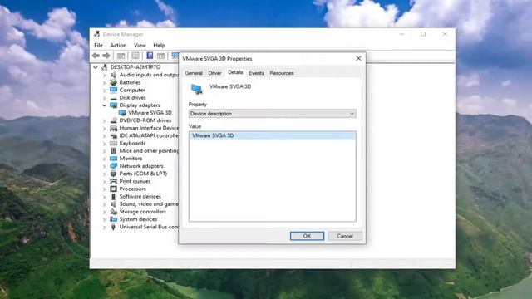The width and height of the screenshot is (532, 299).
Task: Select the DVD/CD-ROM drives label
Action: 145,120
